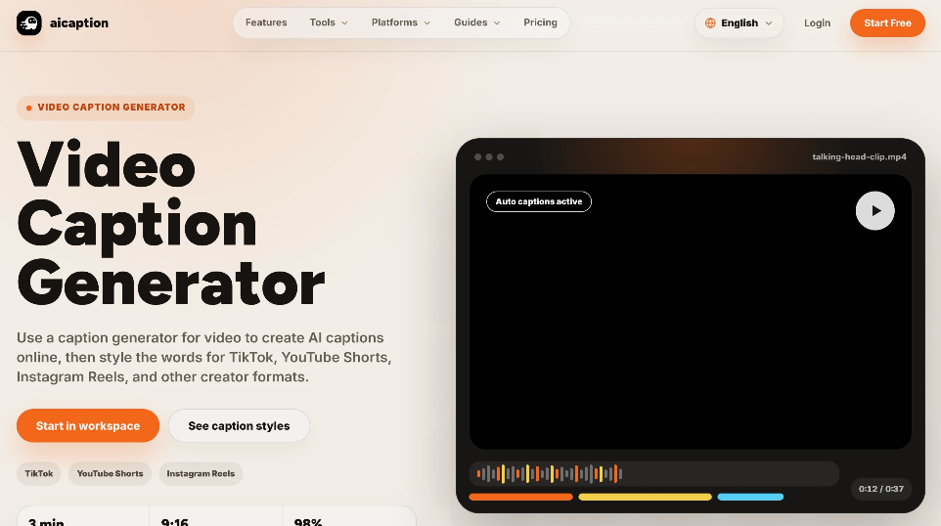The height and width of the screenshot is (526, 941).
Task: Click the 98% stat card
Action: pyautogui.click(x=349, y=516)
